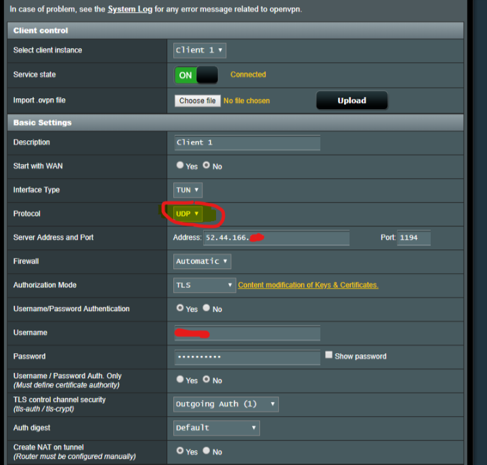Viewport: 487px width, 465px height.
Task: Enable the Show password checkbox
Action: point(329,355)
